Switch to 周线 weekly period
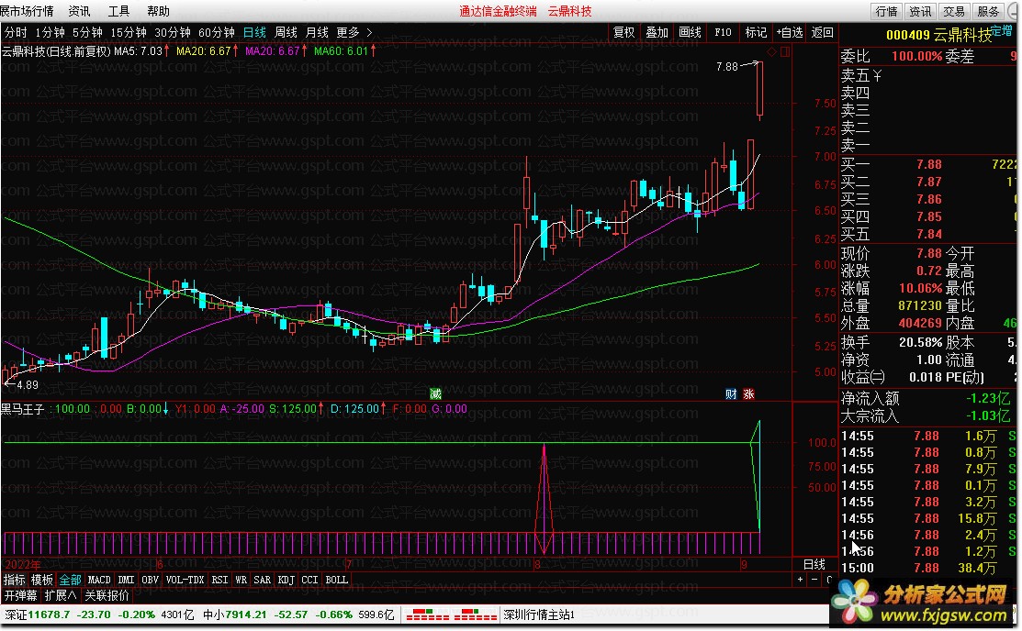Viewport: 1022px width, 631px height. [x=286, y=32]
